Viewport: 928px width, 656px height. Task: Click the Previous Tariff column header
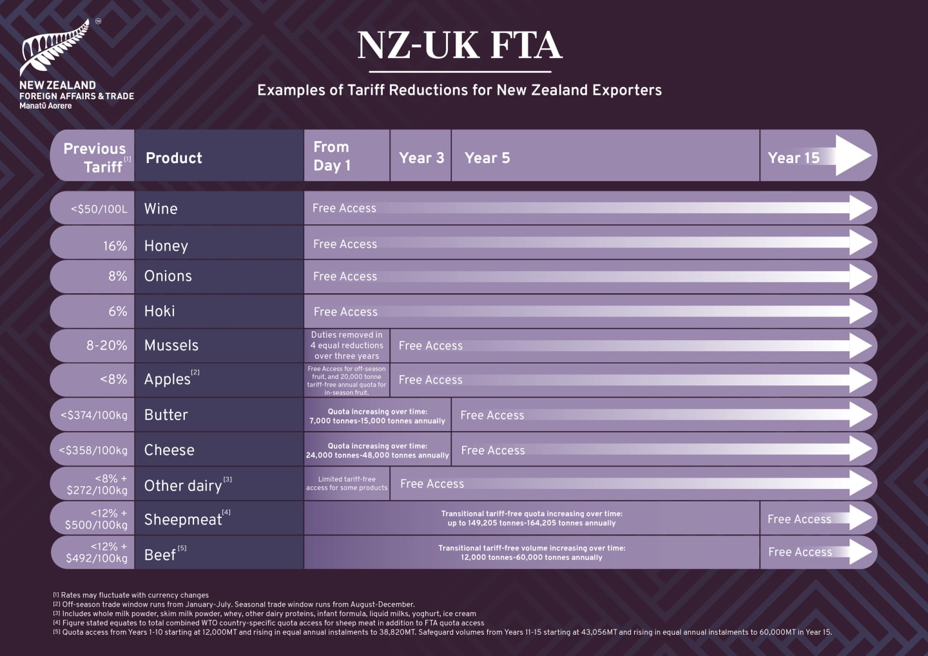pos(93,156)
